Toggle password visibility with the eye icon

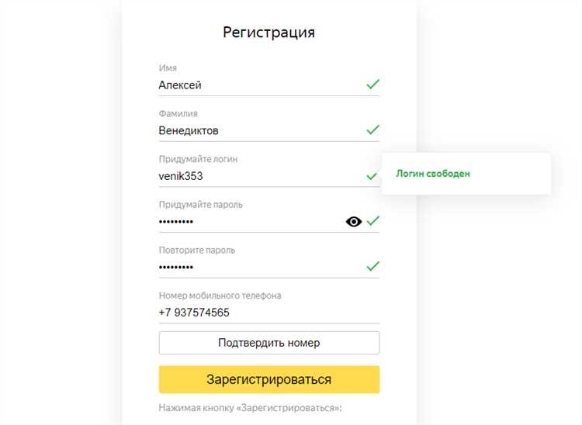tap(354, 222)
